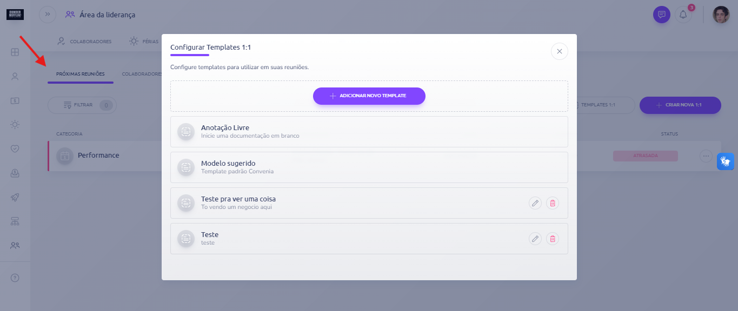Image resolution: width=738 pixels, height=311 pixels.
Task: Select the Anotação Livre template
Action: (x=369, y=132)
